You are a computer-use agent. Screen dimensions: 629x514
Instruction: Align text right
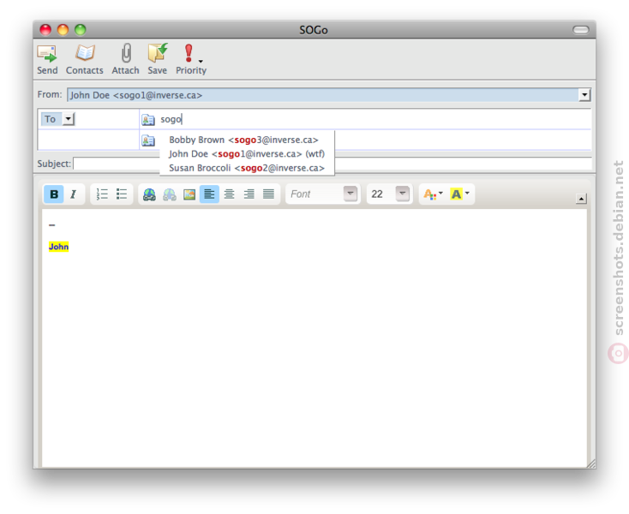point(249,194)
